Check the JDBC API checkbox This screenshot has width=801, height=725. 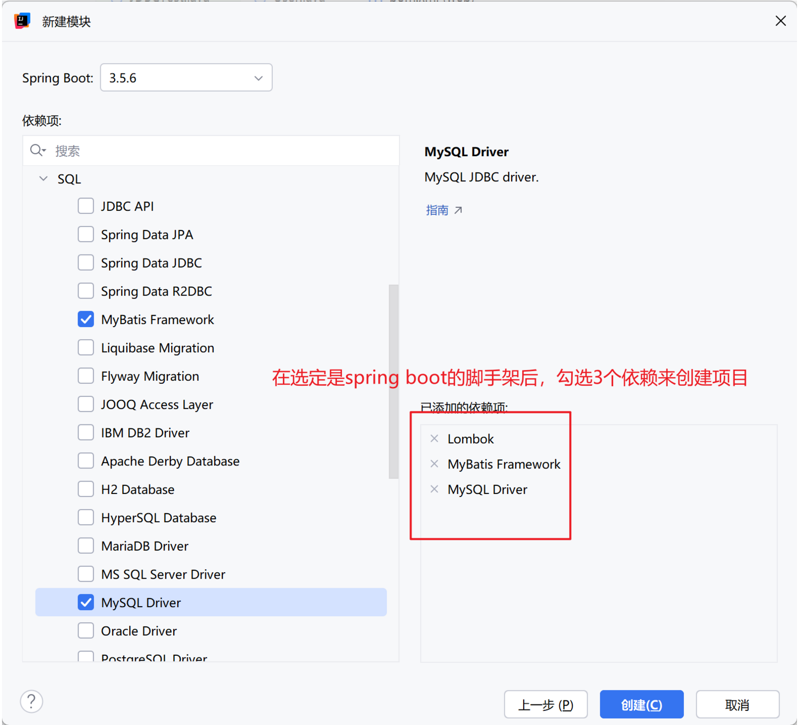tap(86, 206)
